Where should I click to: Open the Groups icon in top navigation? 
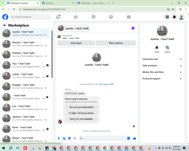[129, 17]
